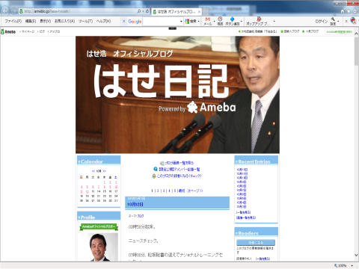Open the お気に入り(A) menu
This screenshot has height=269, width=359.
click(x=64, y=22)
